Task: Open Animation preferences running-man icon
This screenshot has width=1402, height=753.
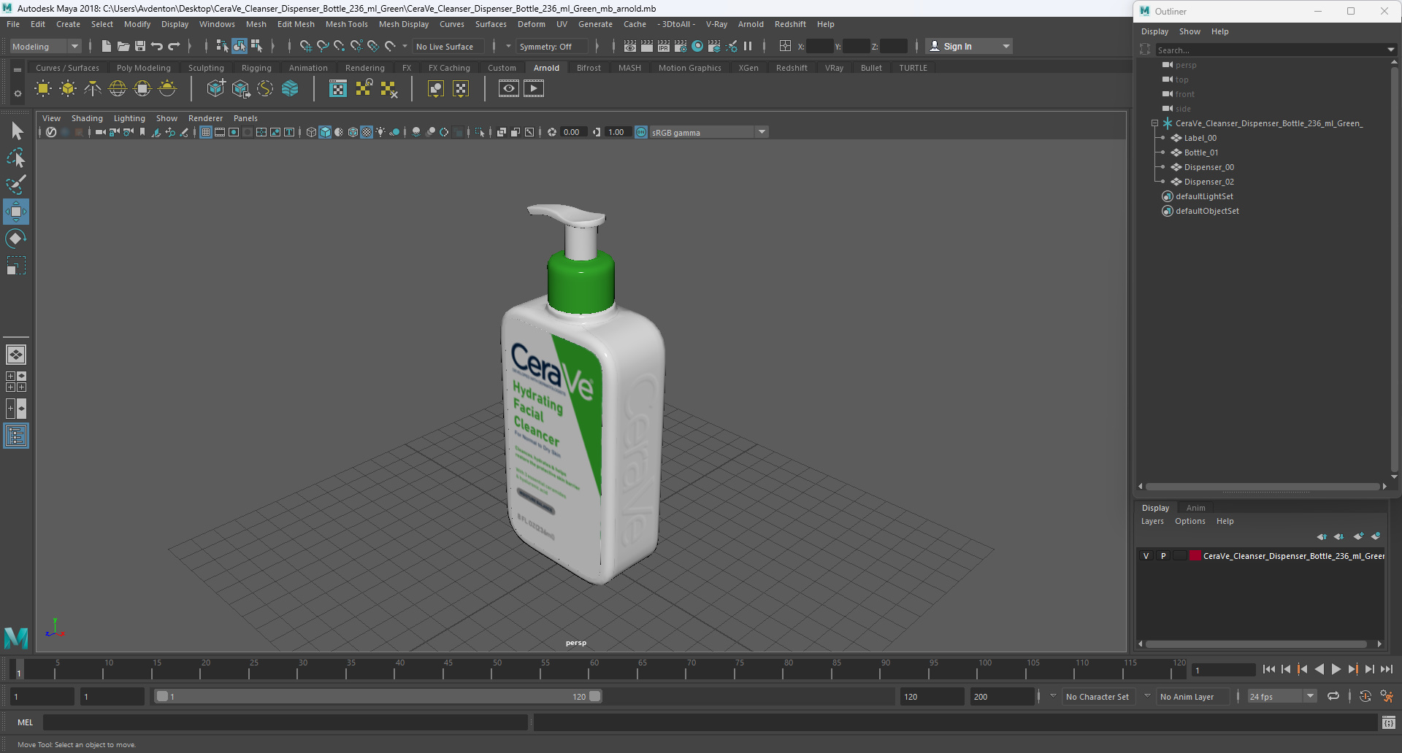Action: 1387,696
